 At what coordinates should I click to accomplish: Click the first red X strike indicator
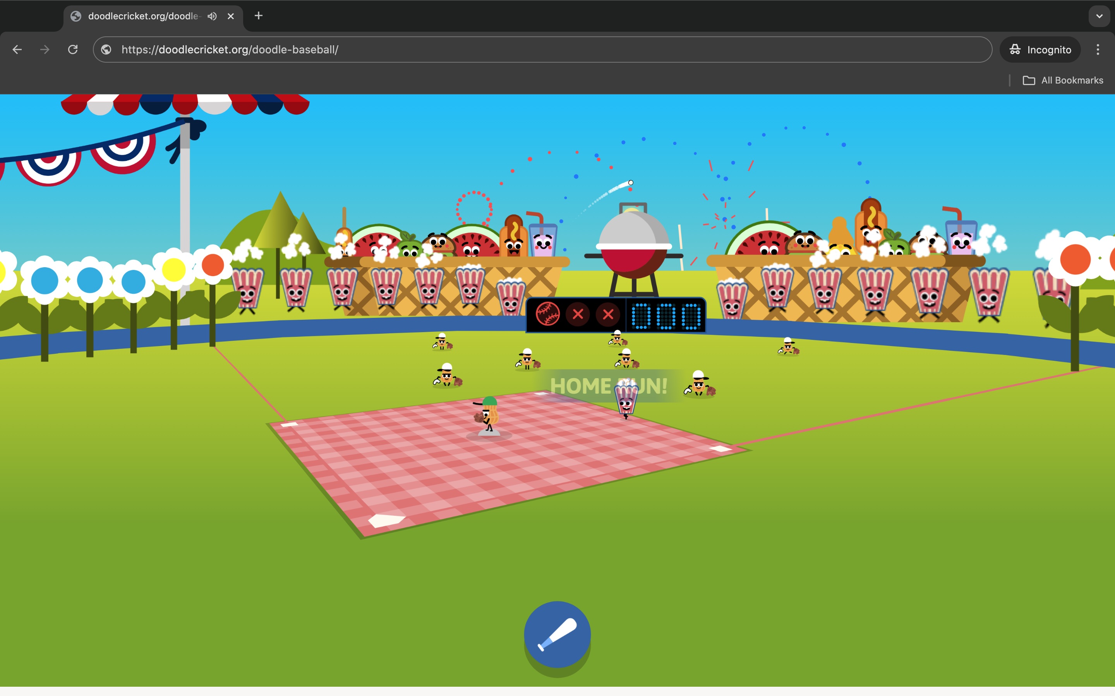click(578, 314)
